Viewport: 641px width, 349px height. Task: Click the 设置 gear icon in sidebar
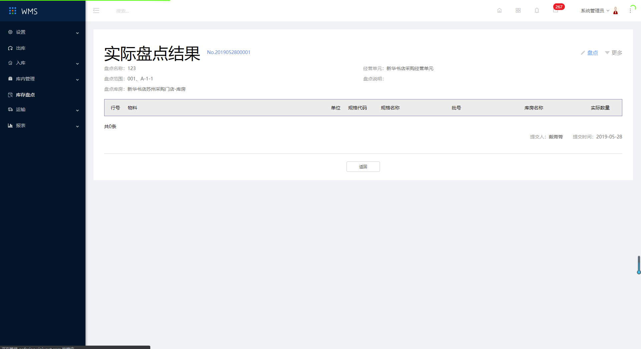click(x=10, y=32)
